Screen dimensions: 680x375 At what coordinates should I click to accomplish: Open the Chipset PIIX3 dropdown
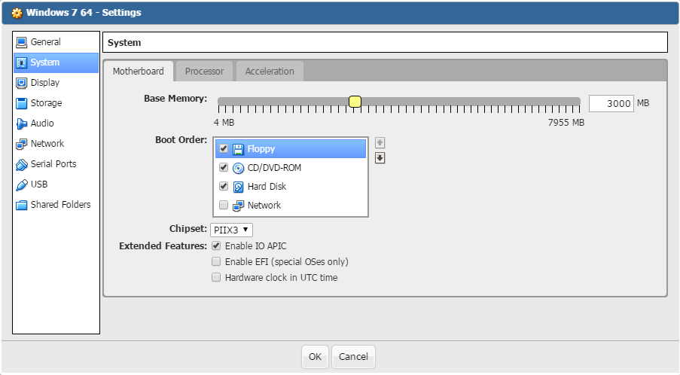(x=231, y=230)
